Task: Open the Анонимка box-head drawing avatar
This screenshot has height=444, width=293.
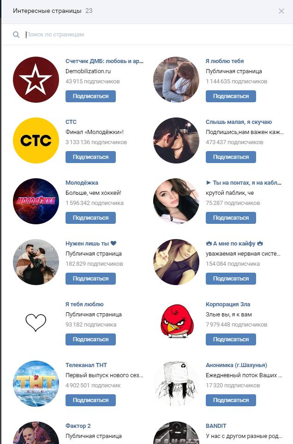Action: (176, 383)
